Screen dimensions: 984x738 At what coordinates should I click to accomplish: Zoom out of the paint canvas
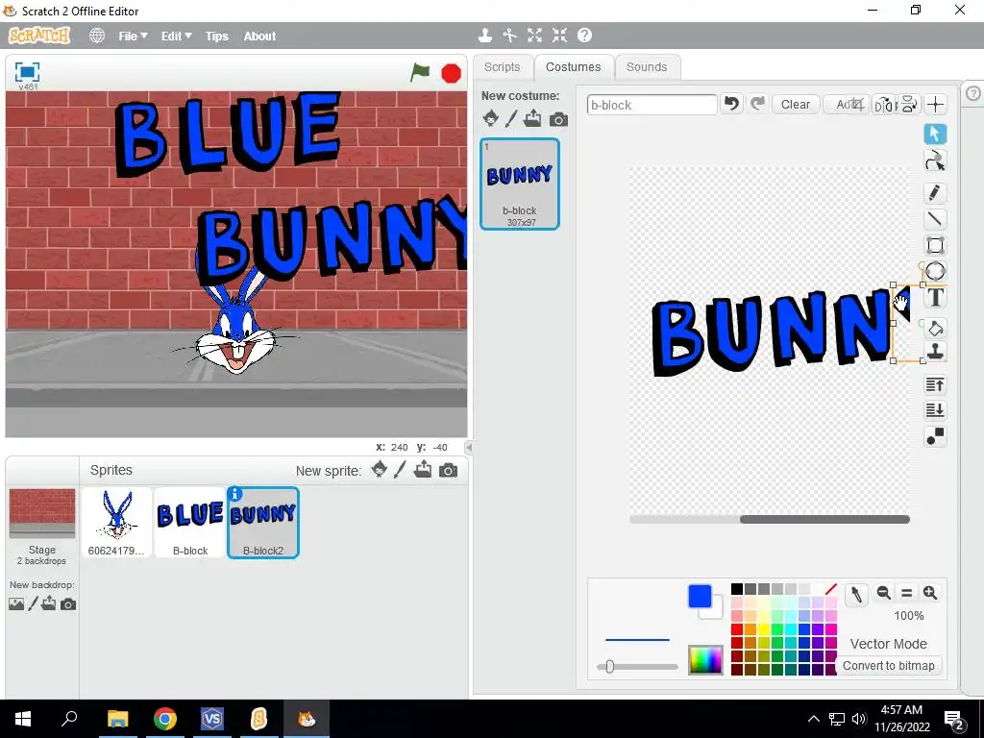pos(884,593)
